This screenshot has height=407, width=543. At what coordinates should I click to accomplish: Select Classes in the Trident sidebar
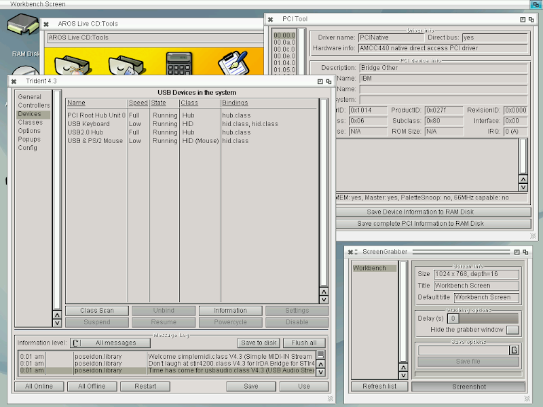pos(31,123)
